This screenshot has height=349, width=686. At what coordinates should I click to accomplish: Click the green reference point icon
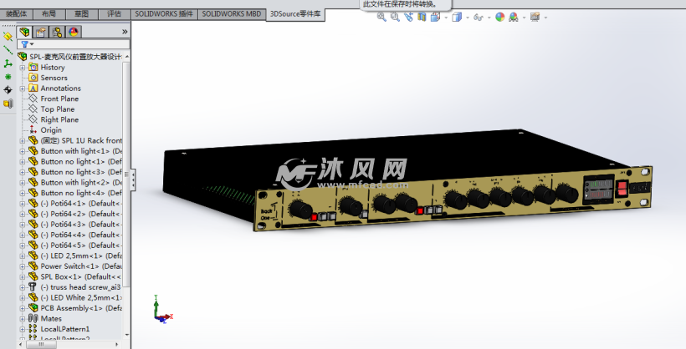8,77
